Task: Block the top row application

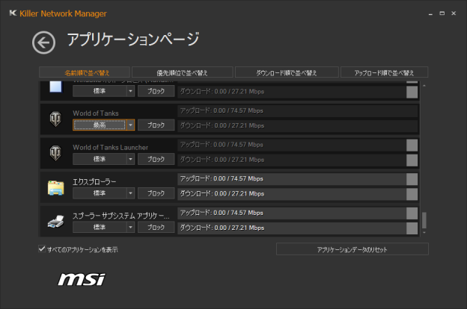Action: pos(156,91)
